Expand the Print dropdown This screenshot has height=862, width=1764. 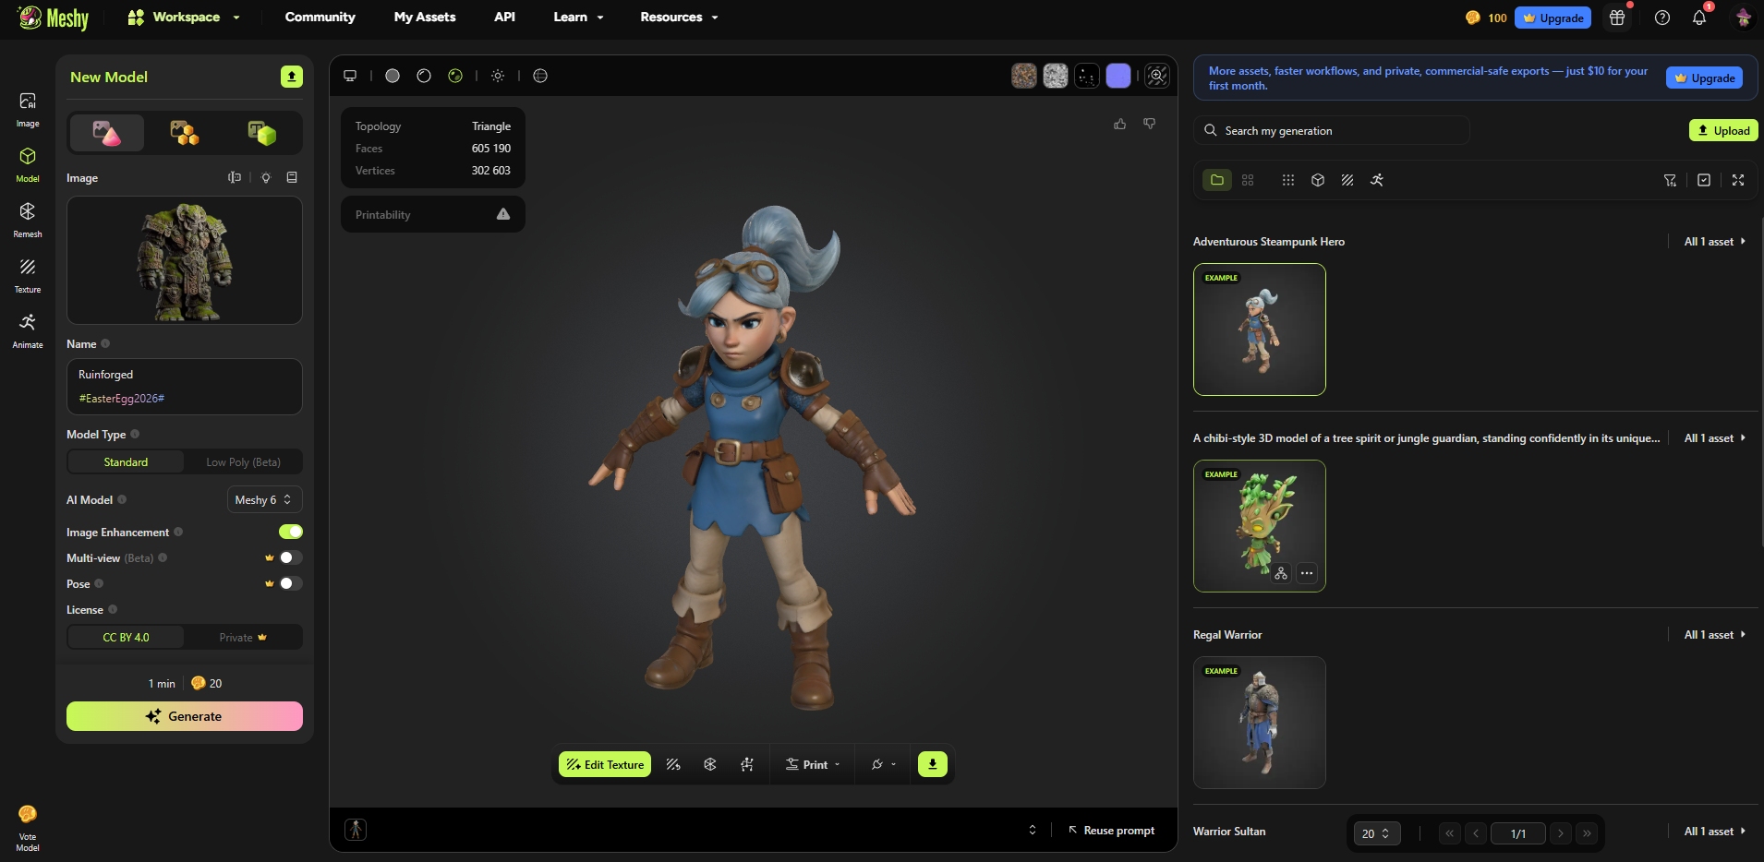click(813, 764)
